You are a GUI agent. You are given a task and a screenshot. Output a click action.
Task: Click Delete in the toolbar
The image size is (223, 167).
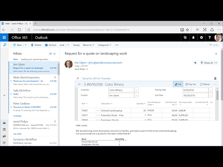(36, 45)
